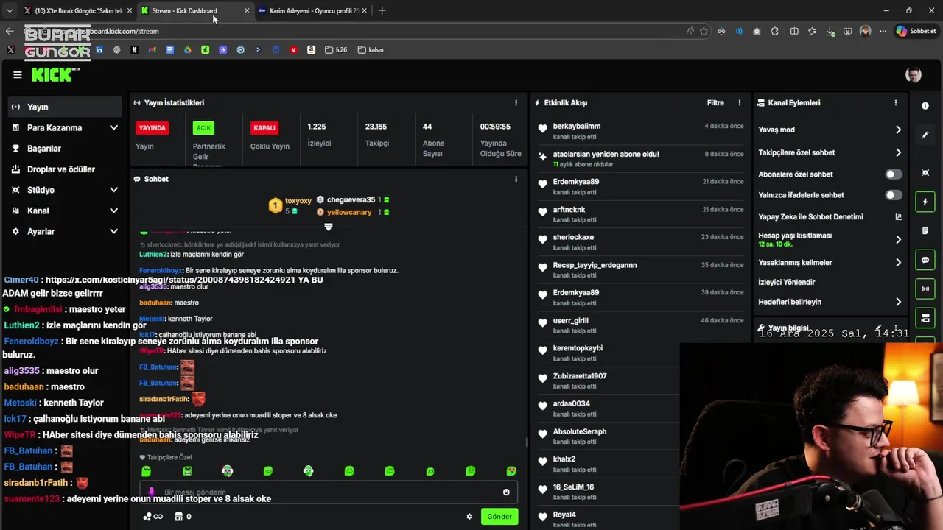Expand Para Kazanma sidebar section

pos(113,128)
